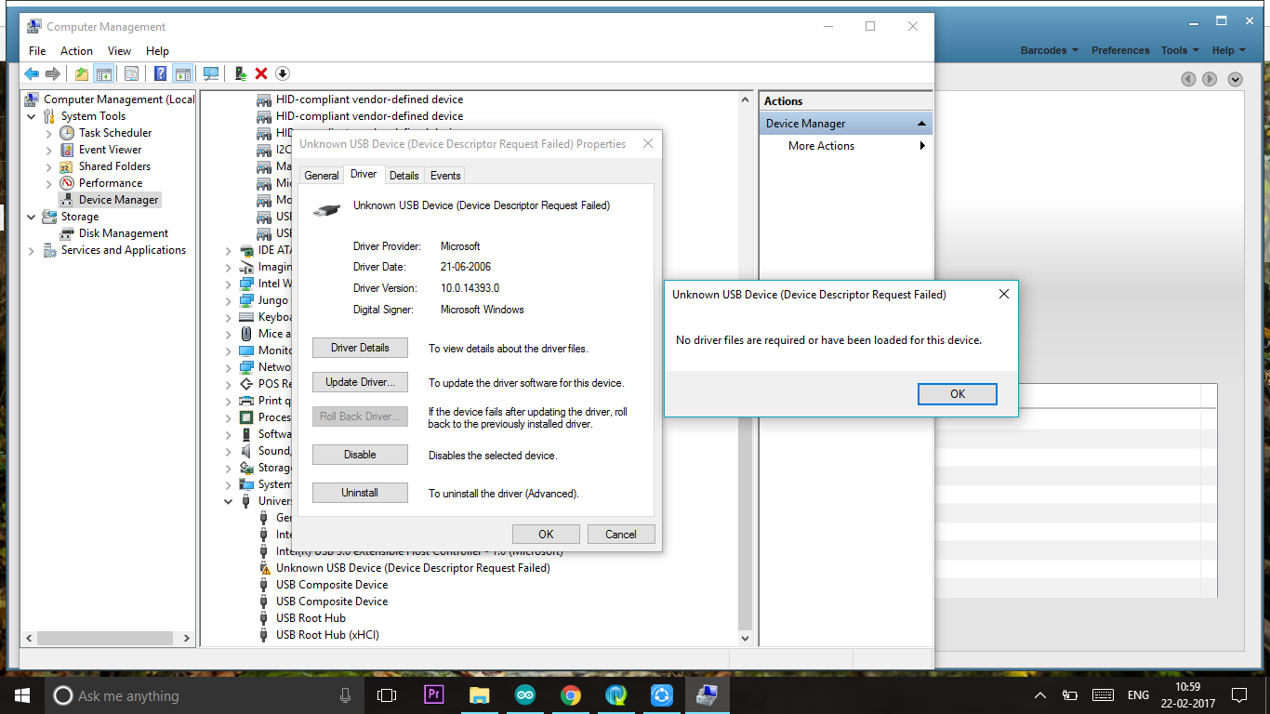Screen dimensions: 1270x714
Task: Switch to the Events tab
Action: 445,176
